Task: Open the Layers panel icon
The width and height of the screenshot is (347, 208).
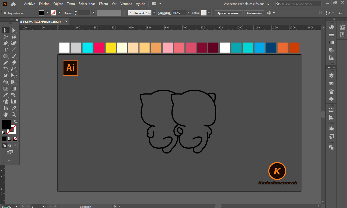Action: pos(331,76)
